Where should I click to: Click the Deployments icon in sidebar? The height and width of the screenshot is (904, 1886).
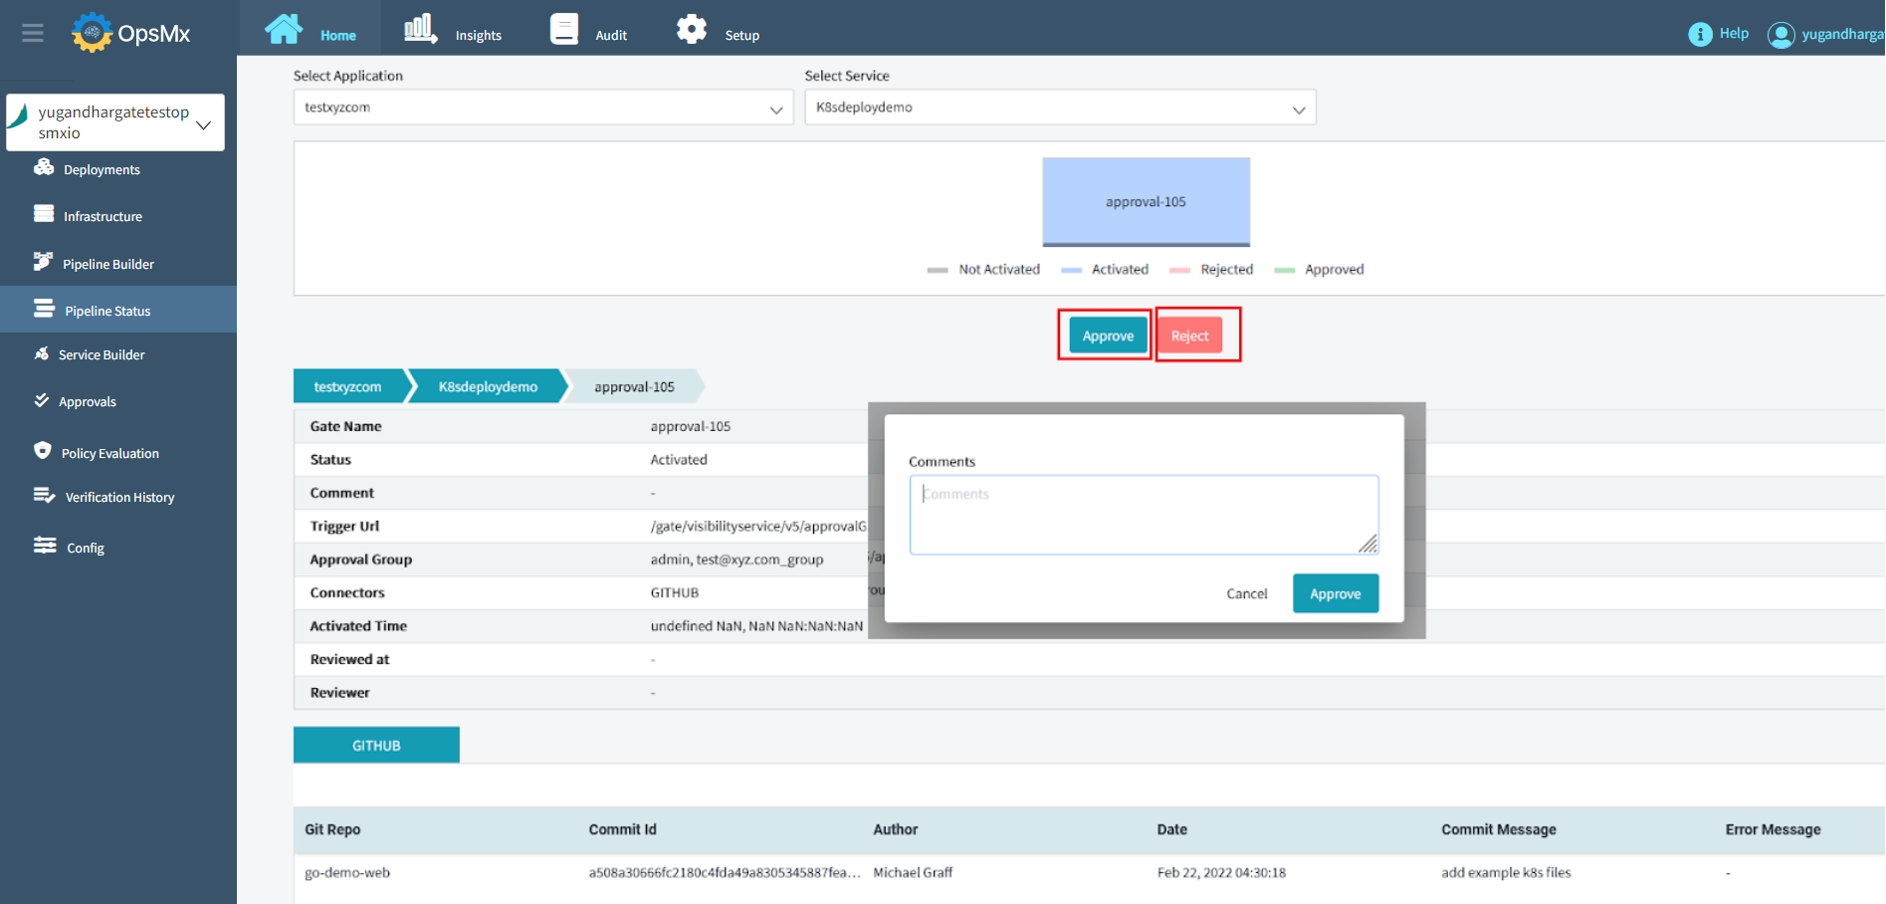pyautogui.click(x=44, y=168)
